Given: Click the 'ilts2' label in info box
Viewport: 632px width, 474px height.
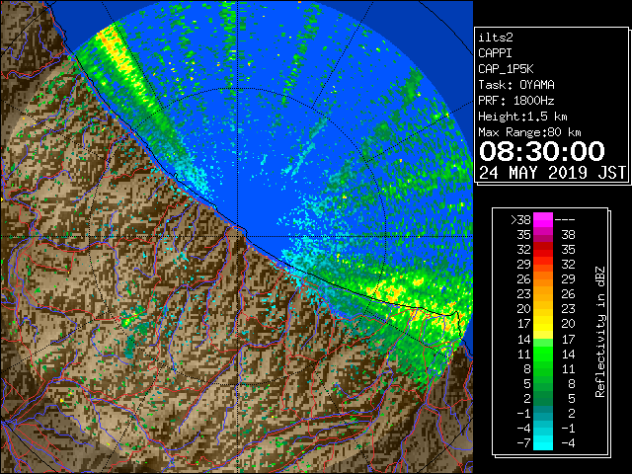Looking at the screenshot, I should (x=496, y=38).
